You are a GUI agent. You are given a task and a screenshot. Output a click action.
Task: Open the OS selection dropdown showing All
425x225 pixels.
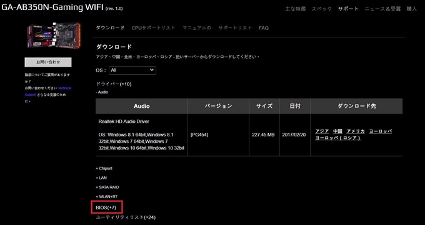132,70
